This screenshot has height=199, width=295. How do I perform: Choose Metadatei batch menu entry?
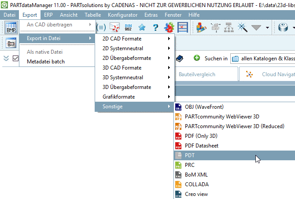click(x=57, y=62)
